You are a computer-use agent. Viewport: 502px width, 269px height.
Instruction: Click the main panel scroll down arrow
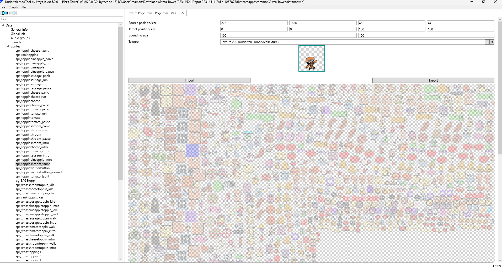500,260
